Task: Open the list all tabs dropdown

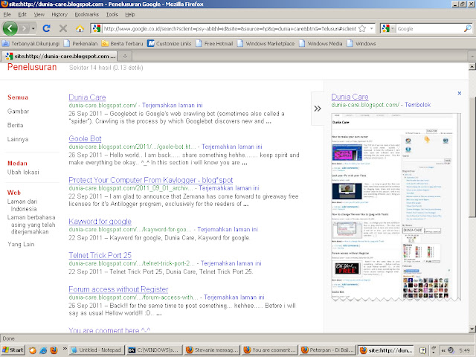Action: pyautogui.click(x=472, y=57)
